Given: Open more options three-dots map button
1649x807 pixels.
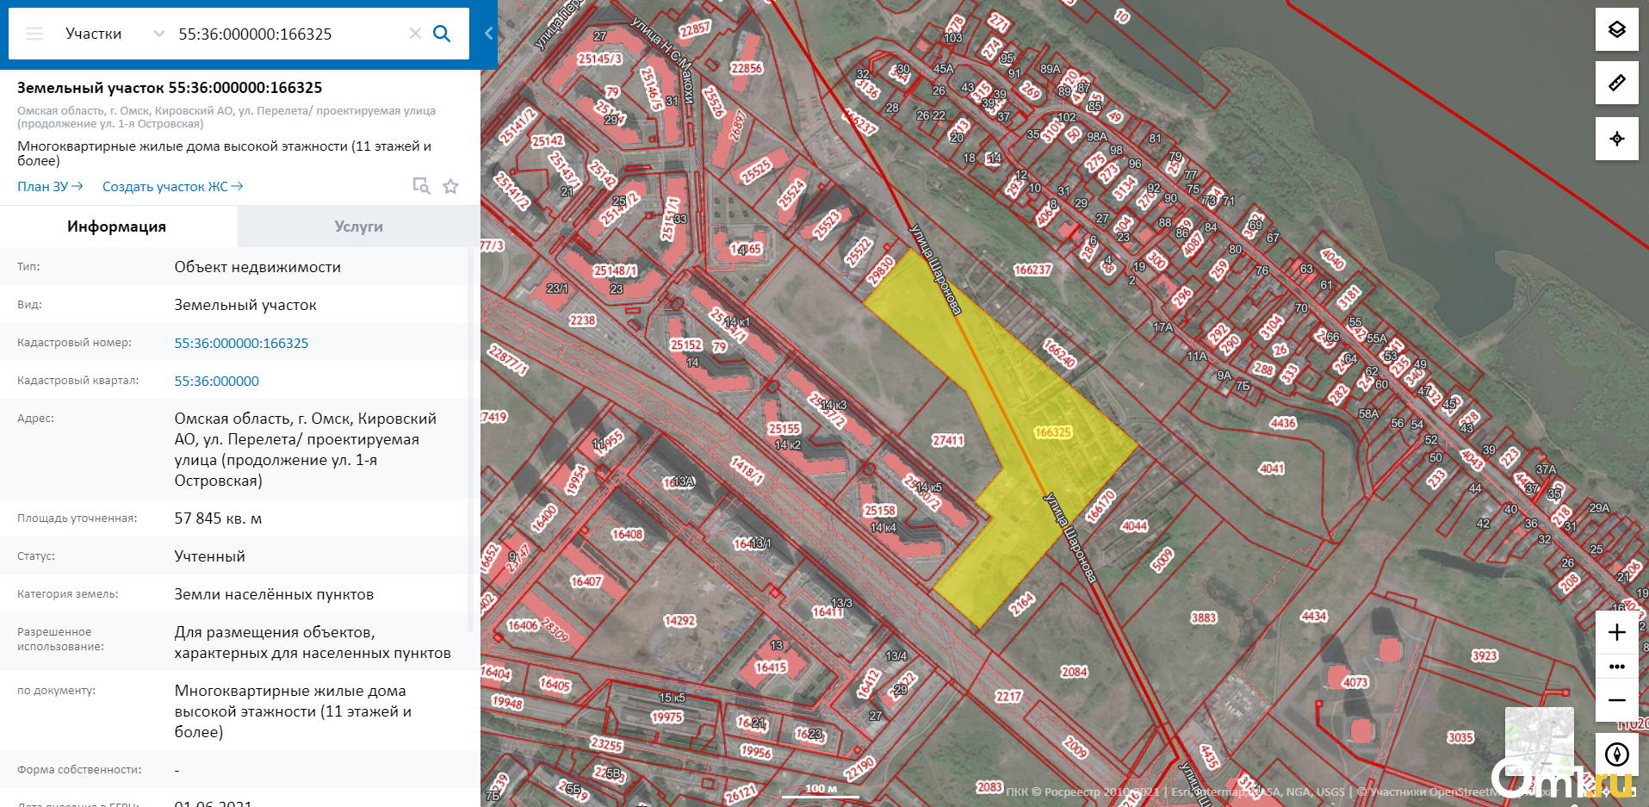Looking at the screenshot, I should [x=1616, y=667].
